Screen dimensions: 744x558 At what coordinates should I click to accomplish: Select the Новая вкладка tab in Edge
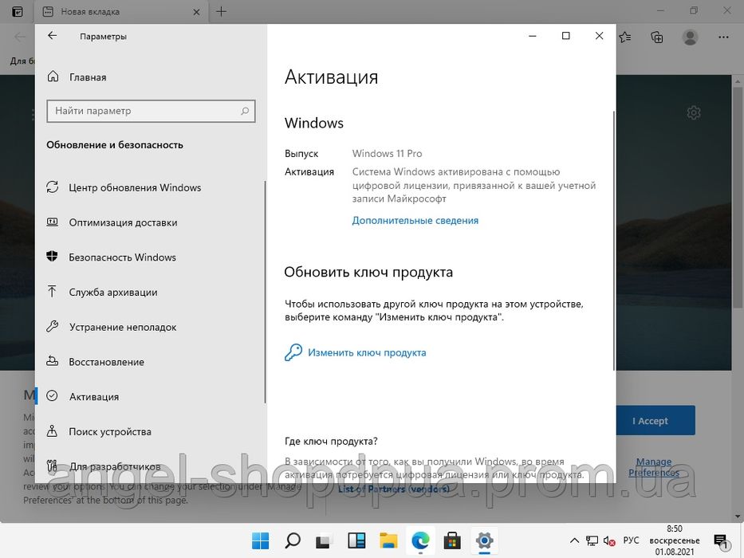pos(121,12)
